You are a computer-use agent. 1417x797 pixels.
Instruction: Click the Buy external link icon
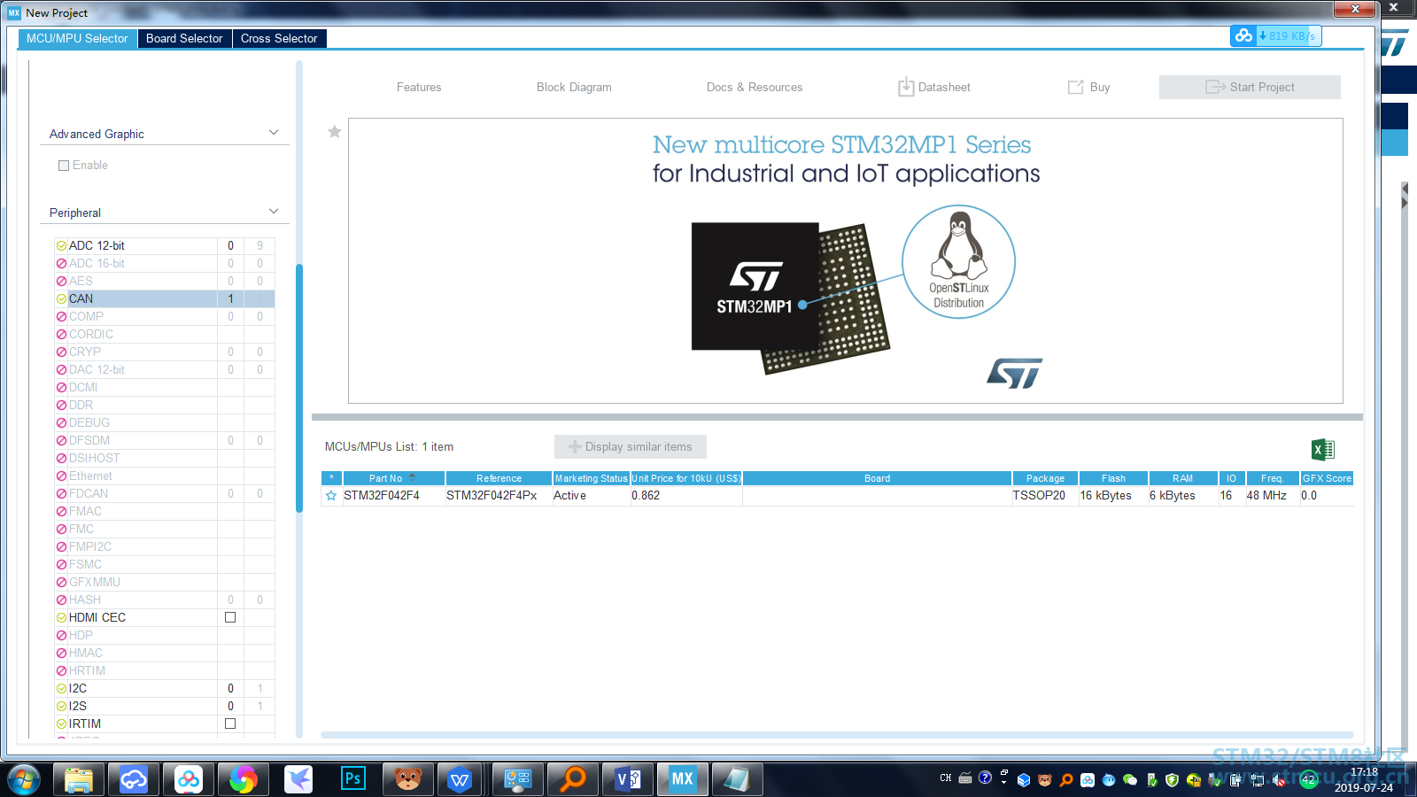click(1076, 87)
